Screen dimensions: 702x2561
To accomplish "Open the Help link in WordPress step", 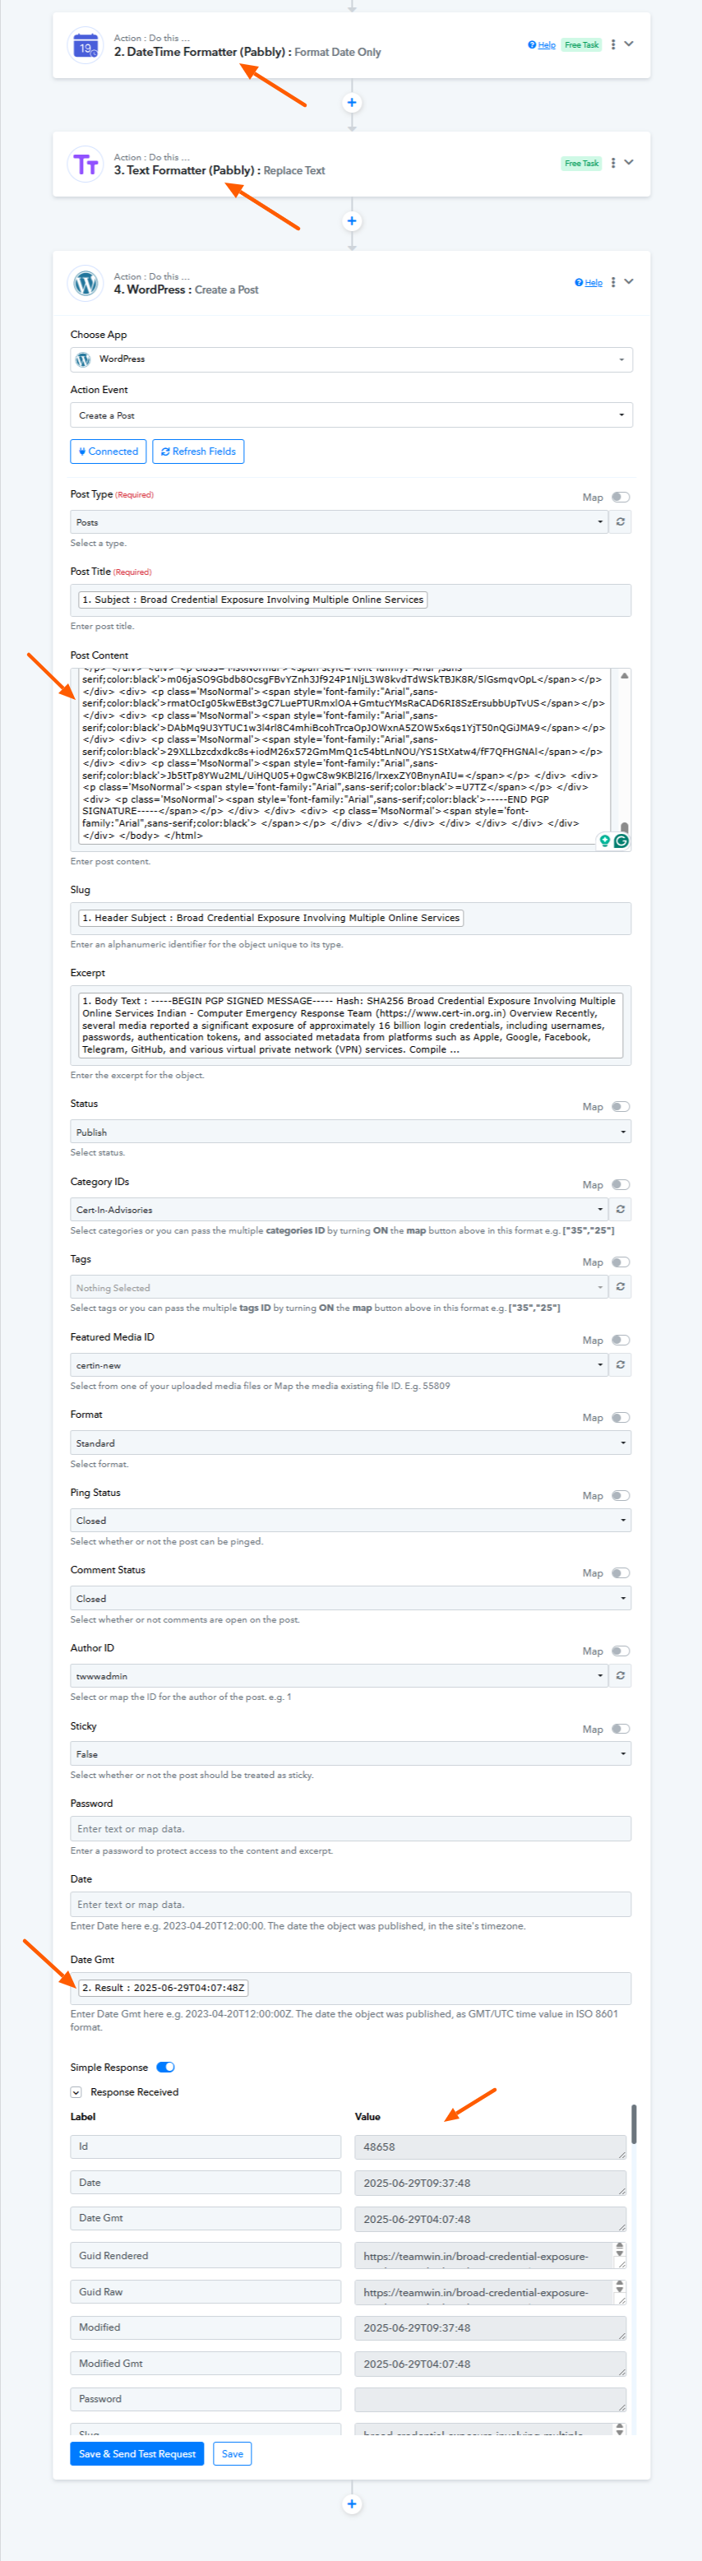I will pyautogui.click(x=589, y=284).
